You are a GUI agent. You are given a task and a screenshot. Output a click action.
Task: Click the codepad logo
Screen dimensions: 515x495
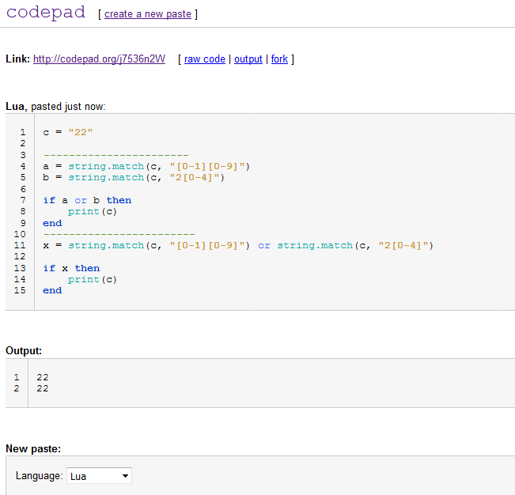click(x=46, y=13)
